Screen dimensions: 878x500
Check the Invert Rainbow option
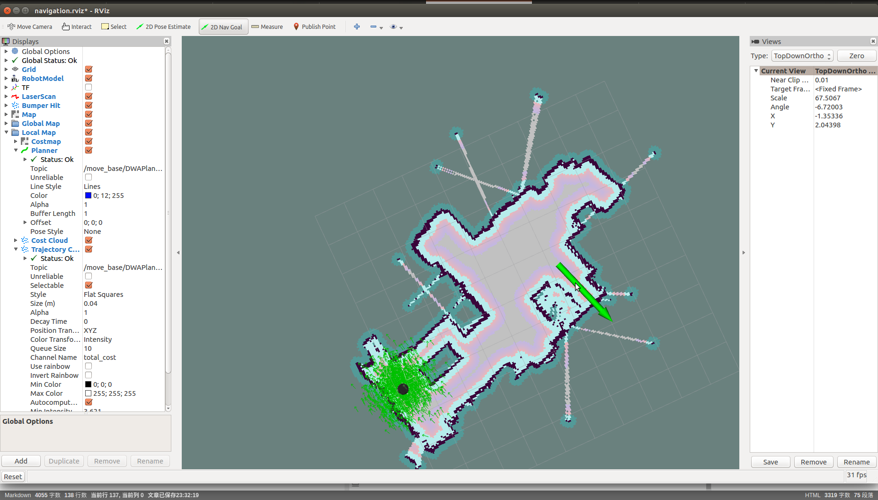tap(89, 375)
